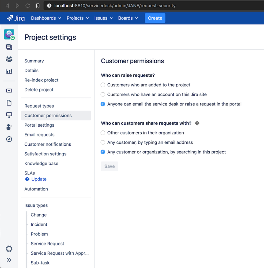264x268 pixels.
Task: Click the browser address bar URL
Action: click(115, 6)
